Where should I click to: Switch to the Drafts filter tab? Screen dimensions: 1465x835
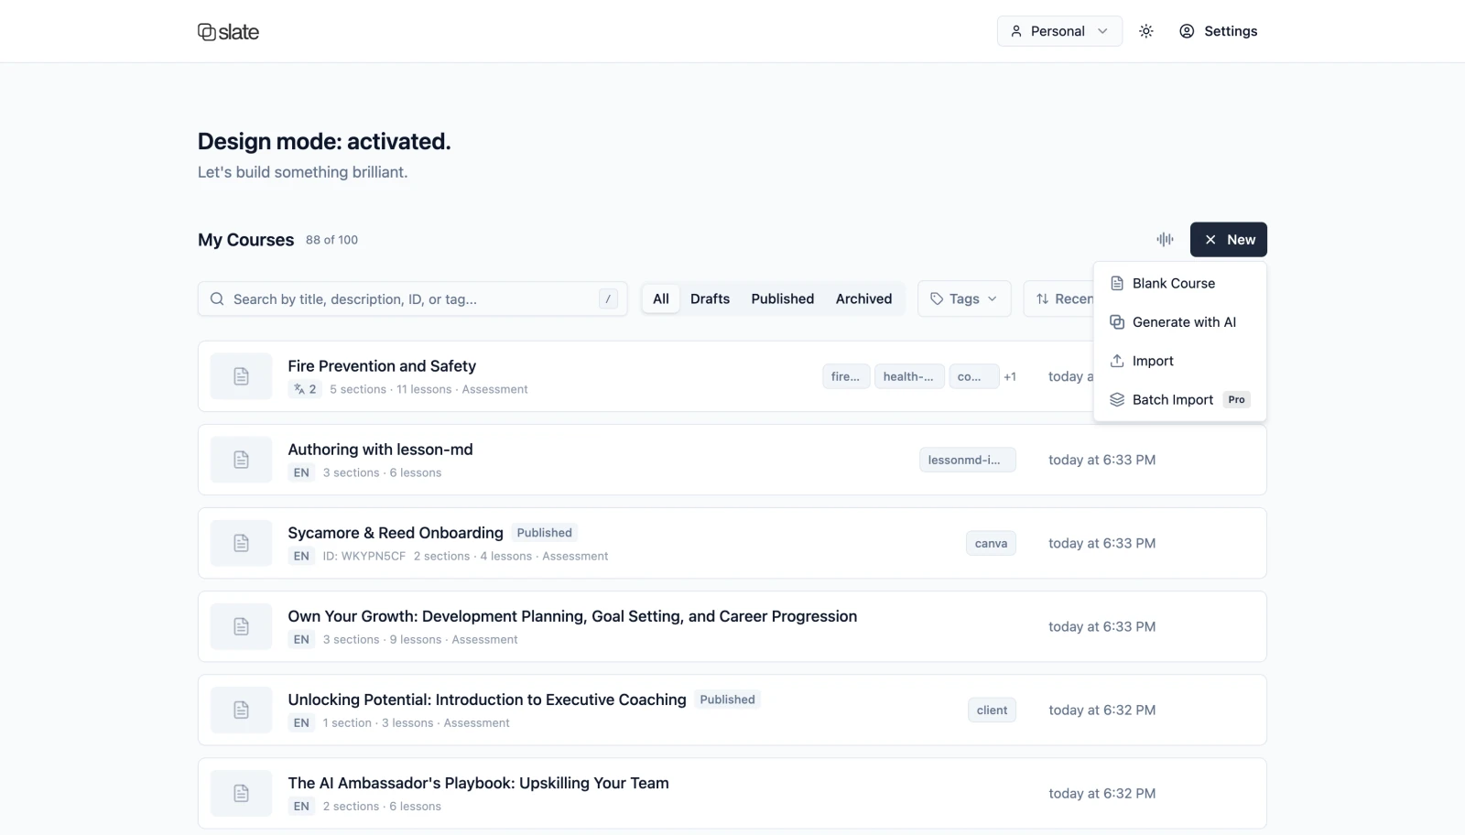pos(710,298)
